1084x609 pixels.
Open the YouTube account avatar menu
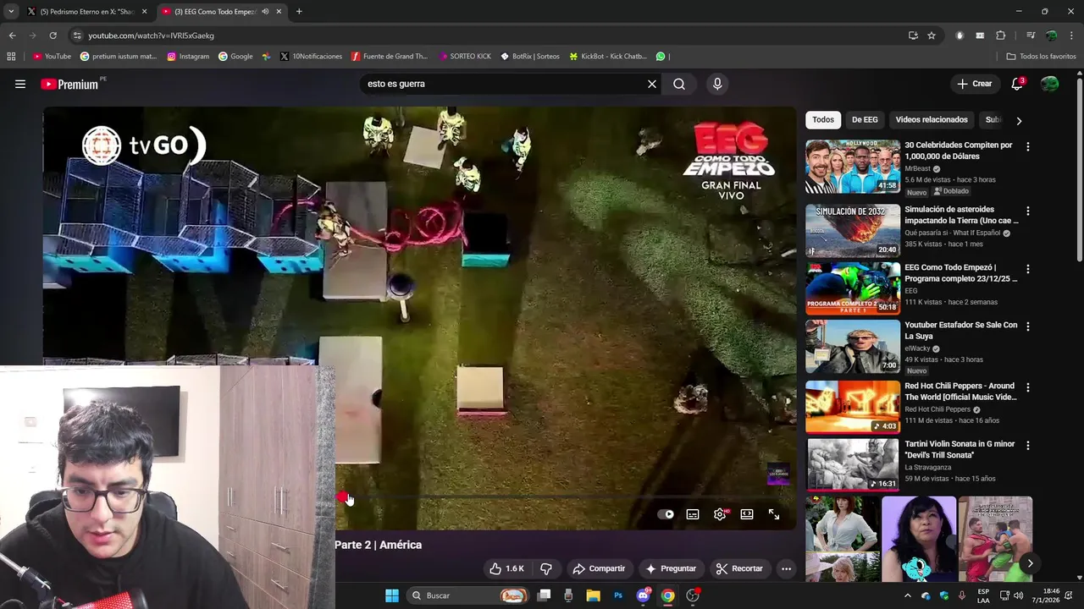point(1049,84)
